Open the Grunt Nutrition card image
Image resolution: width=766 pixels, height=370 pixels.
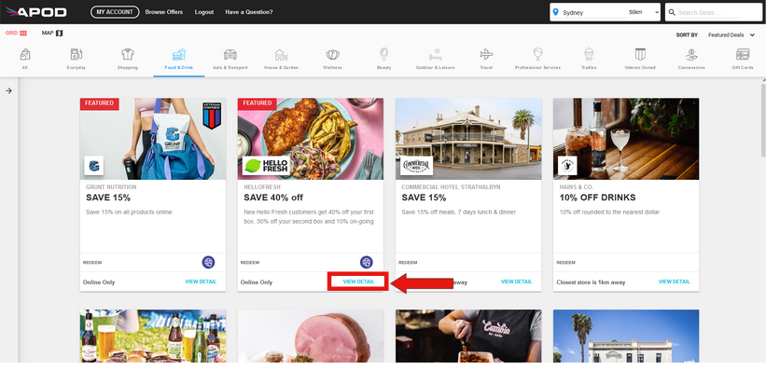pyautogui.click(x=153, y=139)
